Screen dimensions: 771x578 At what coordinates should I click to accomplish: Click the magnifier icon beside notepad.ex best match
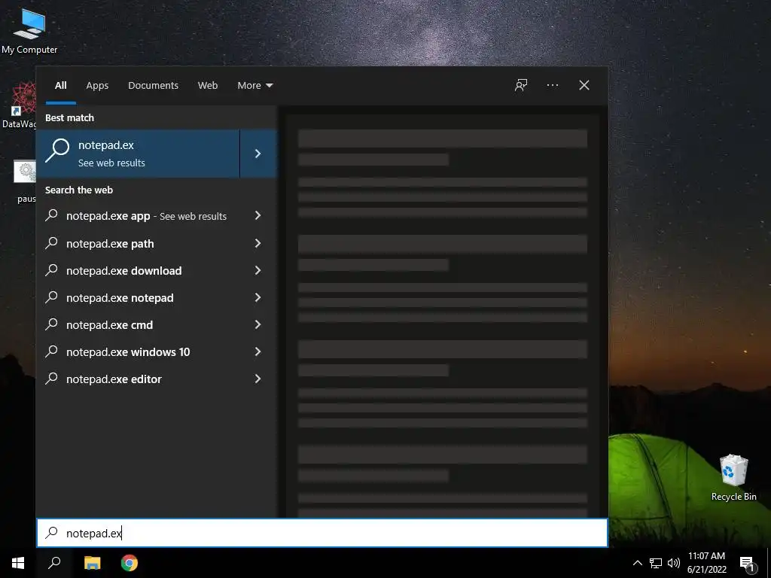pos(57,150)
